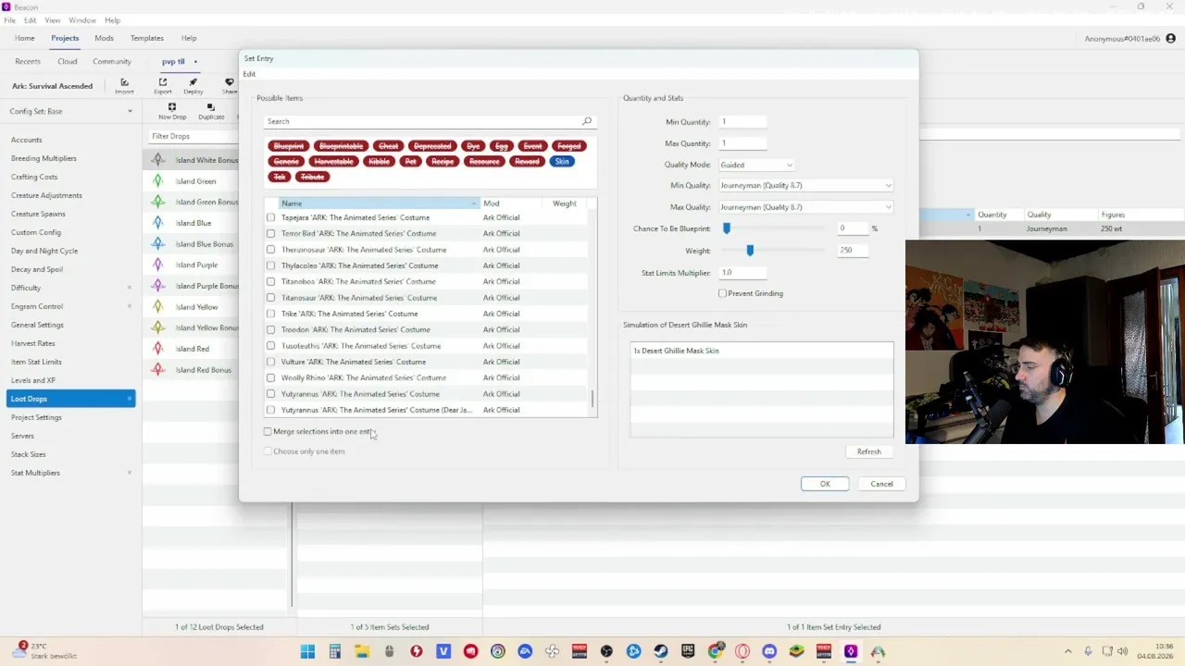Click the OK button

825,484
